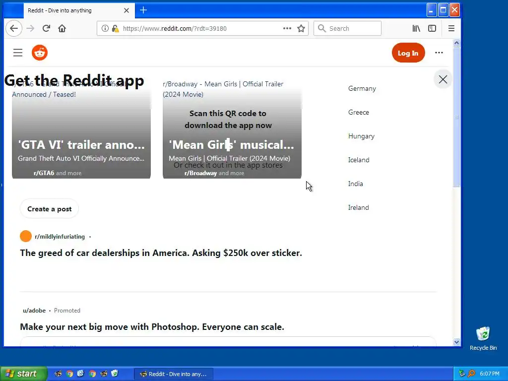Select Germany from the country list
508x381 pixels.
[x=362, y=88]
